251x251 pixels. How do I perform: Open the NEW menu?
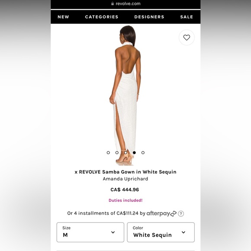63,17
